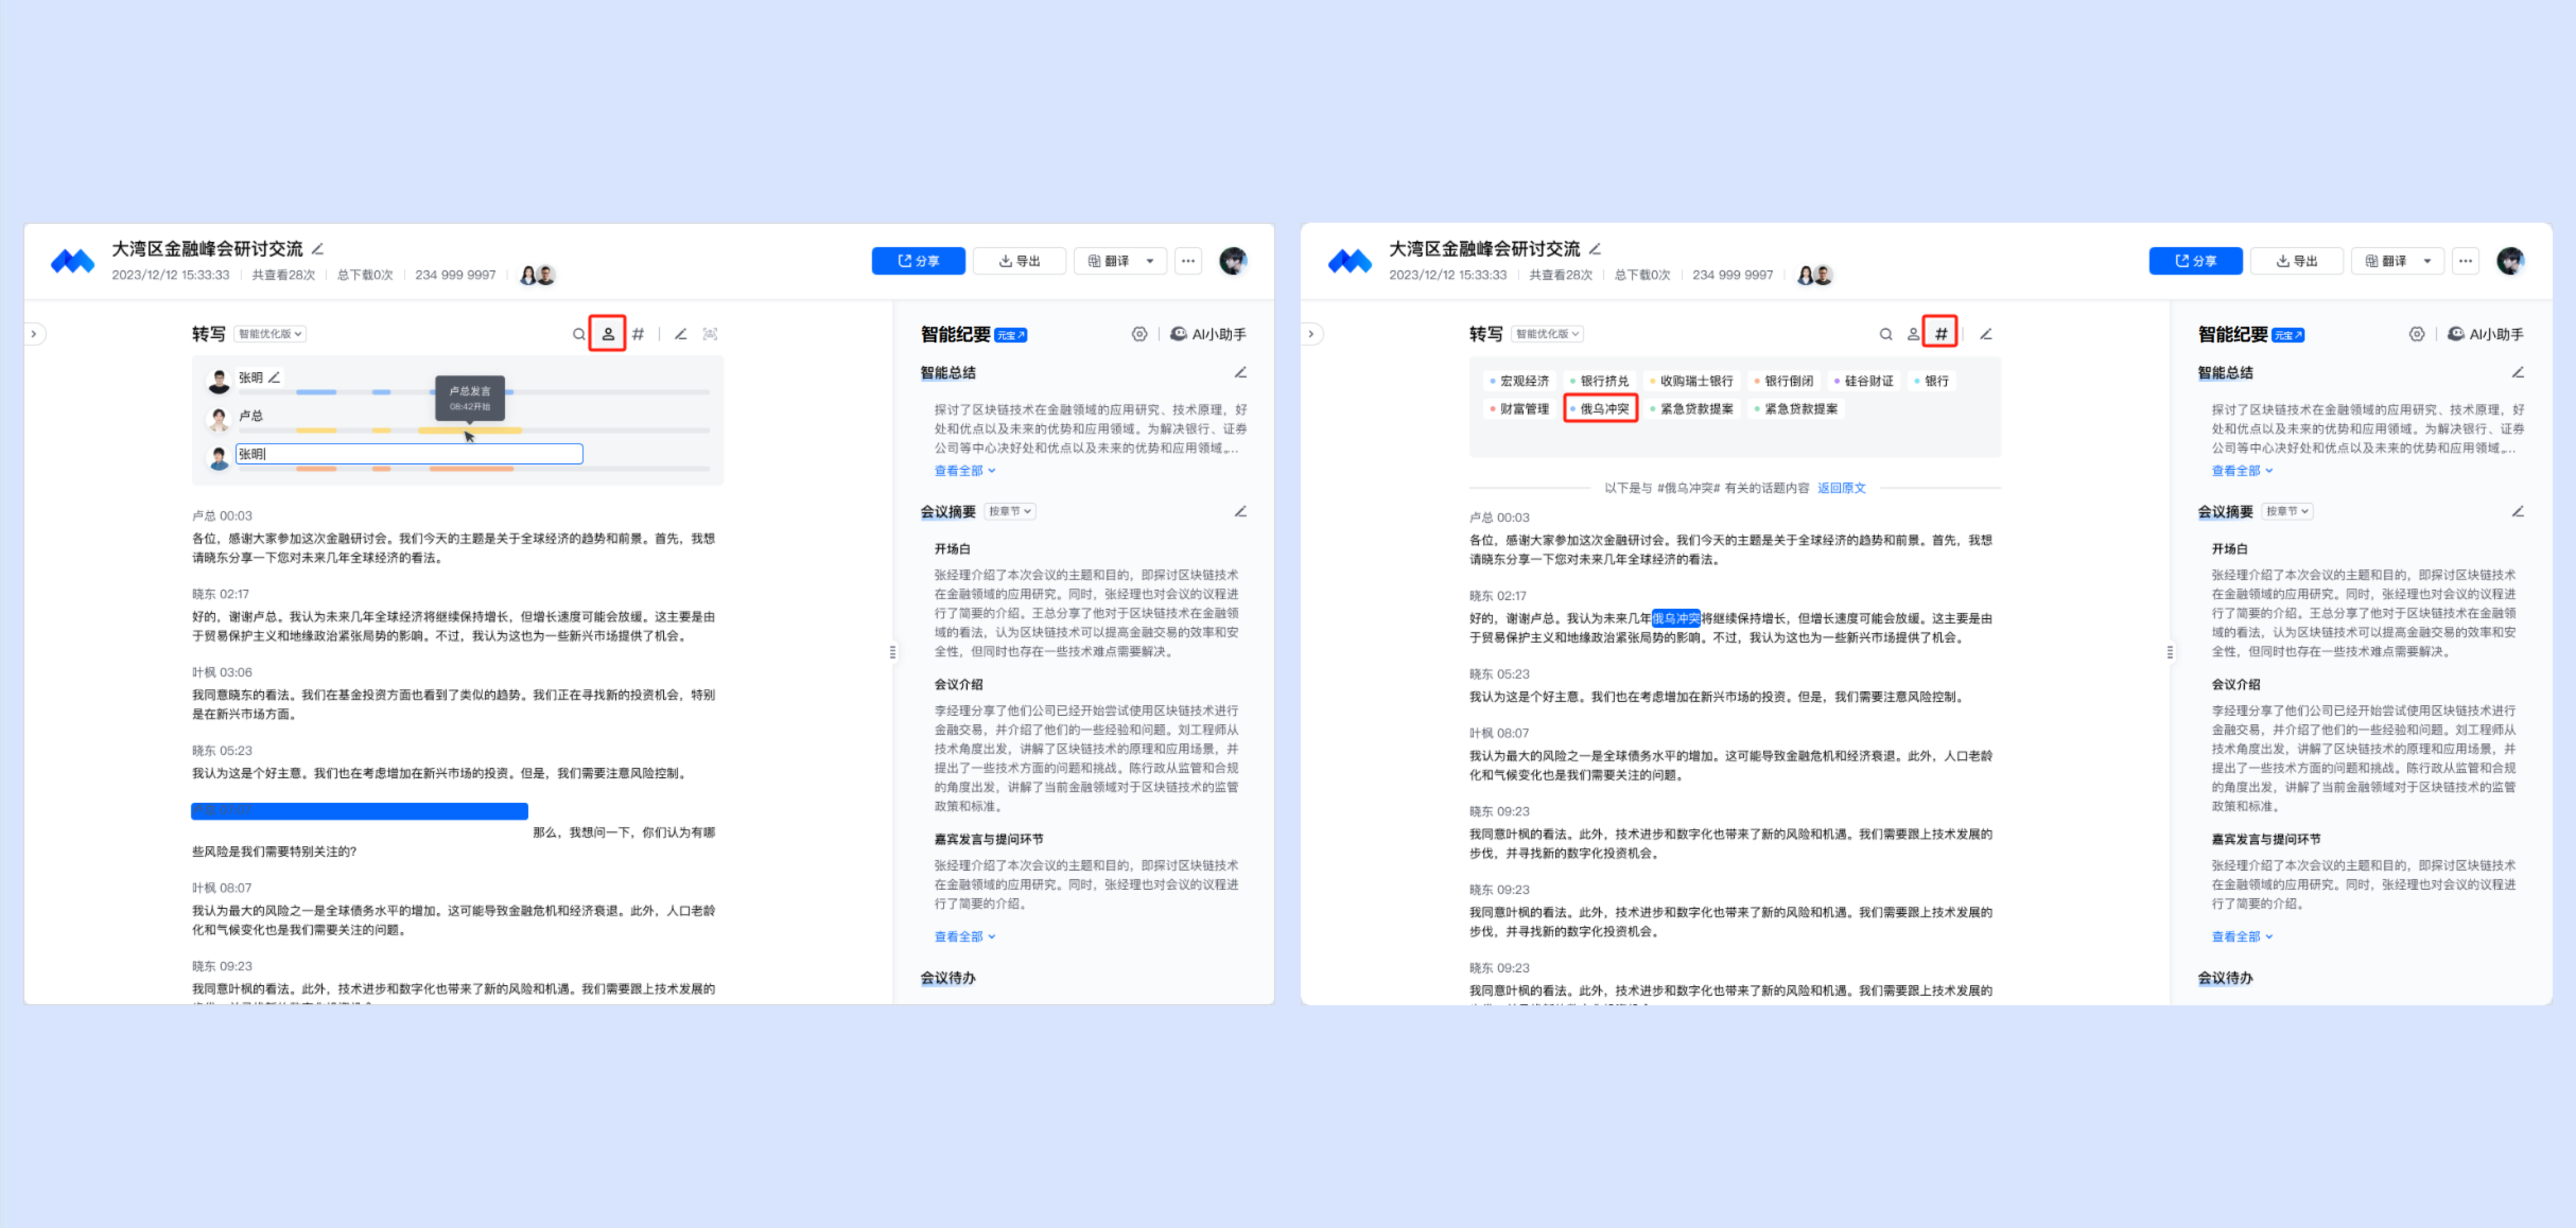Image resolution: width=2576 pixels, height=1228 pixels.
Task: Toggle the 硅谷财证 topic tag
Action: tap(1865, 381)
